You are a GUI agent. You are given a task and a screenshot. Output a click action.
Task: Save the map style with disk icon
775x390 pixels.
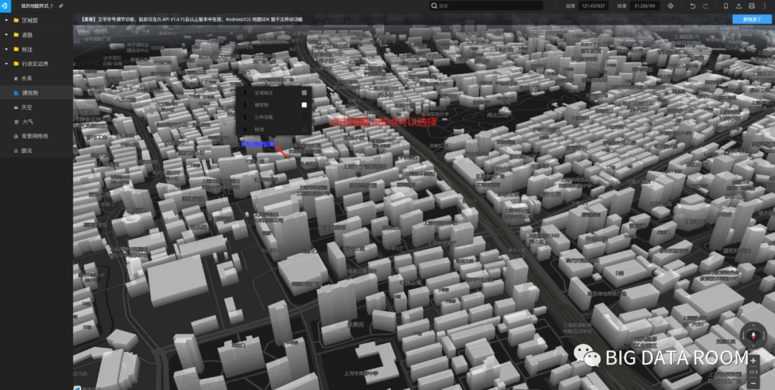click(752, 6)
